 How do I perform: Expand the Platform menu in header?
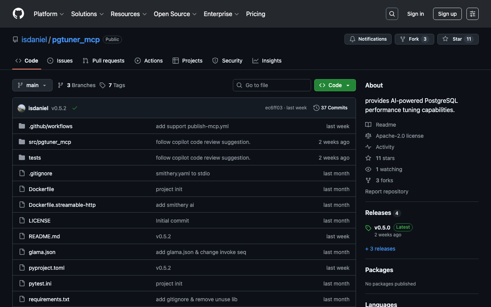click(x=49, y=14)
